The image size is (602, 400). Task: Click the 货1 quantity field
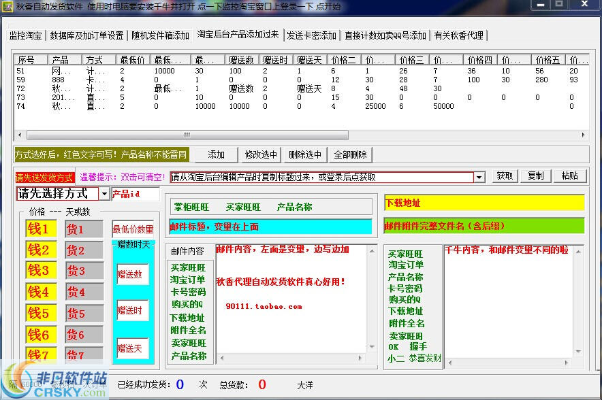pos(84,229)
